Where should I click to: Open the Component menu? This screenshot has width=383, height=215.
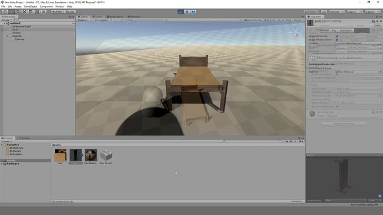(x=46, y=7)
